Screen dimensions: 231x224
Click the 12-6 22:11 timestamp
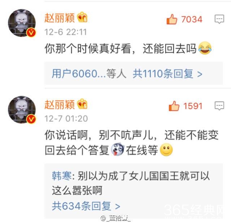[66, 32]
